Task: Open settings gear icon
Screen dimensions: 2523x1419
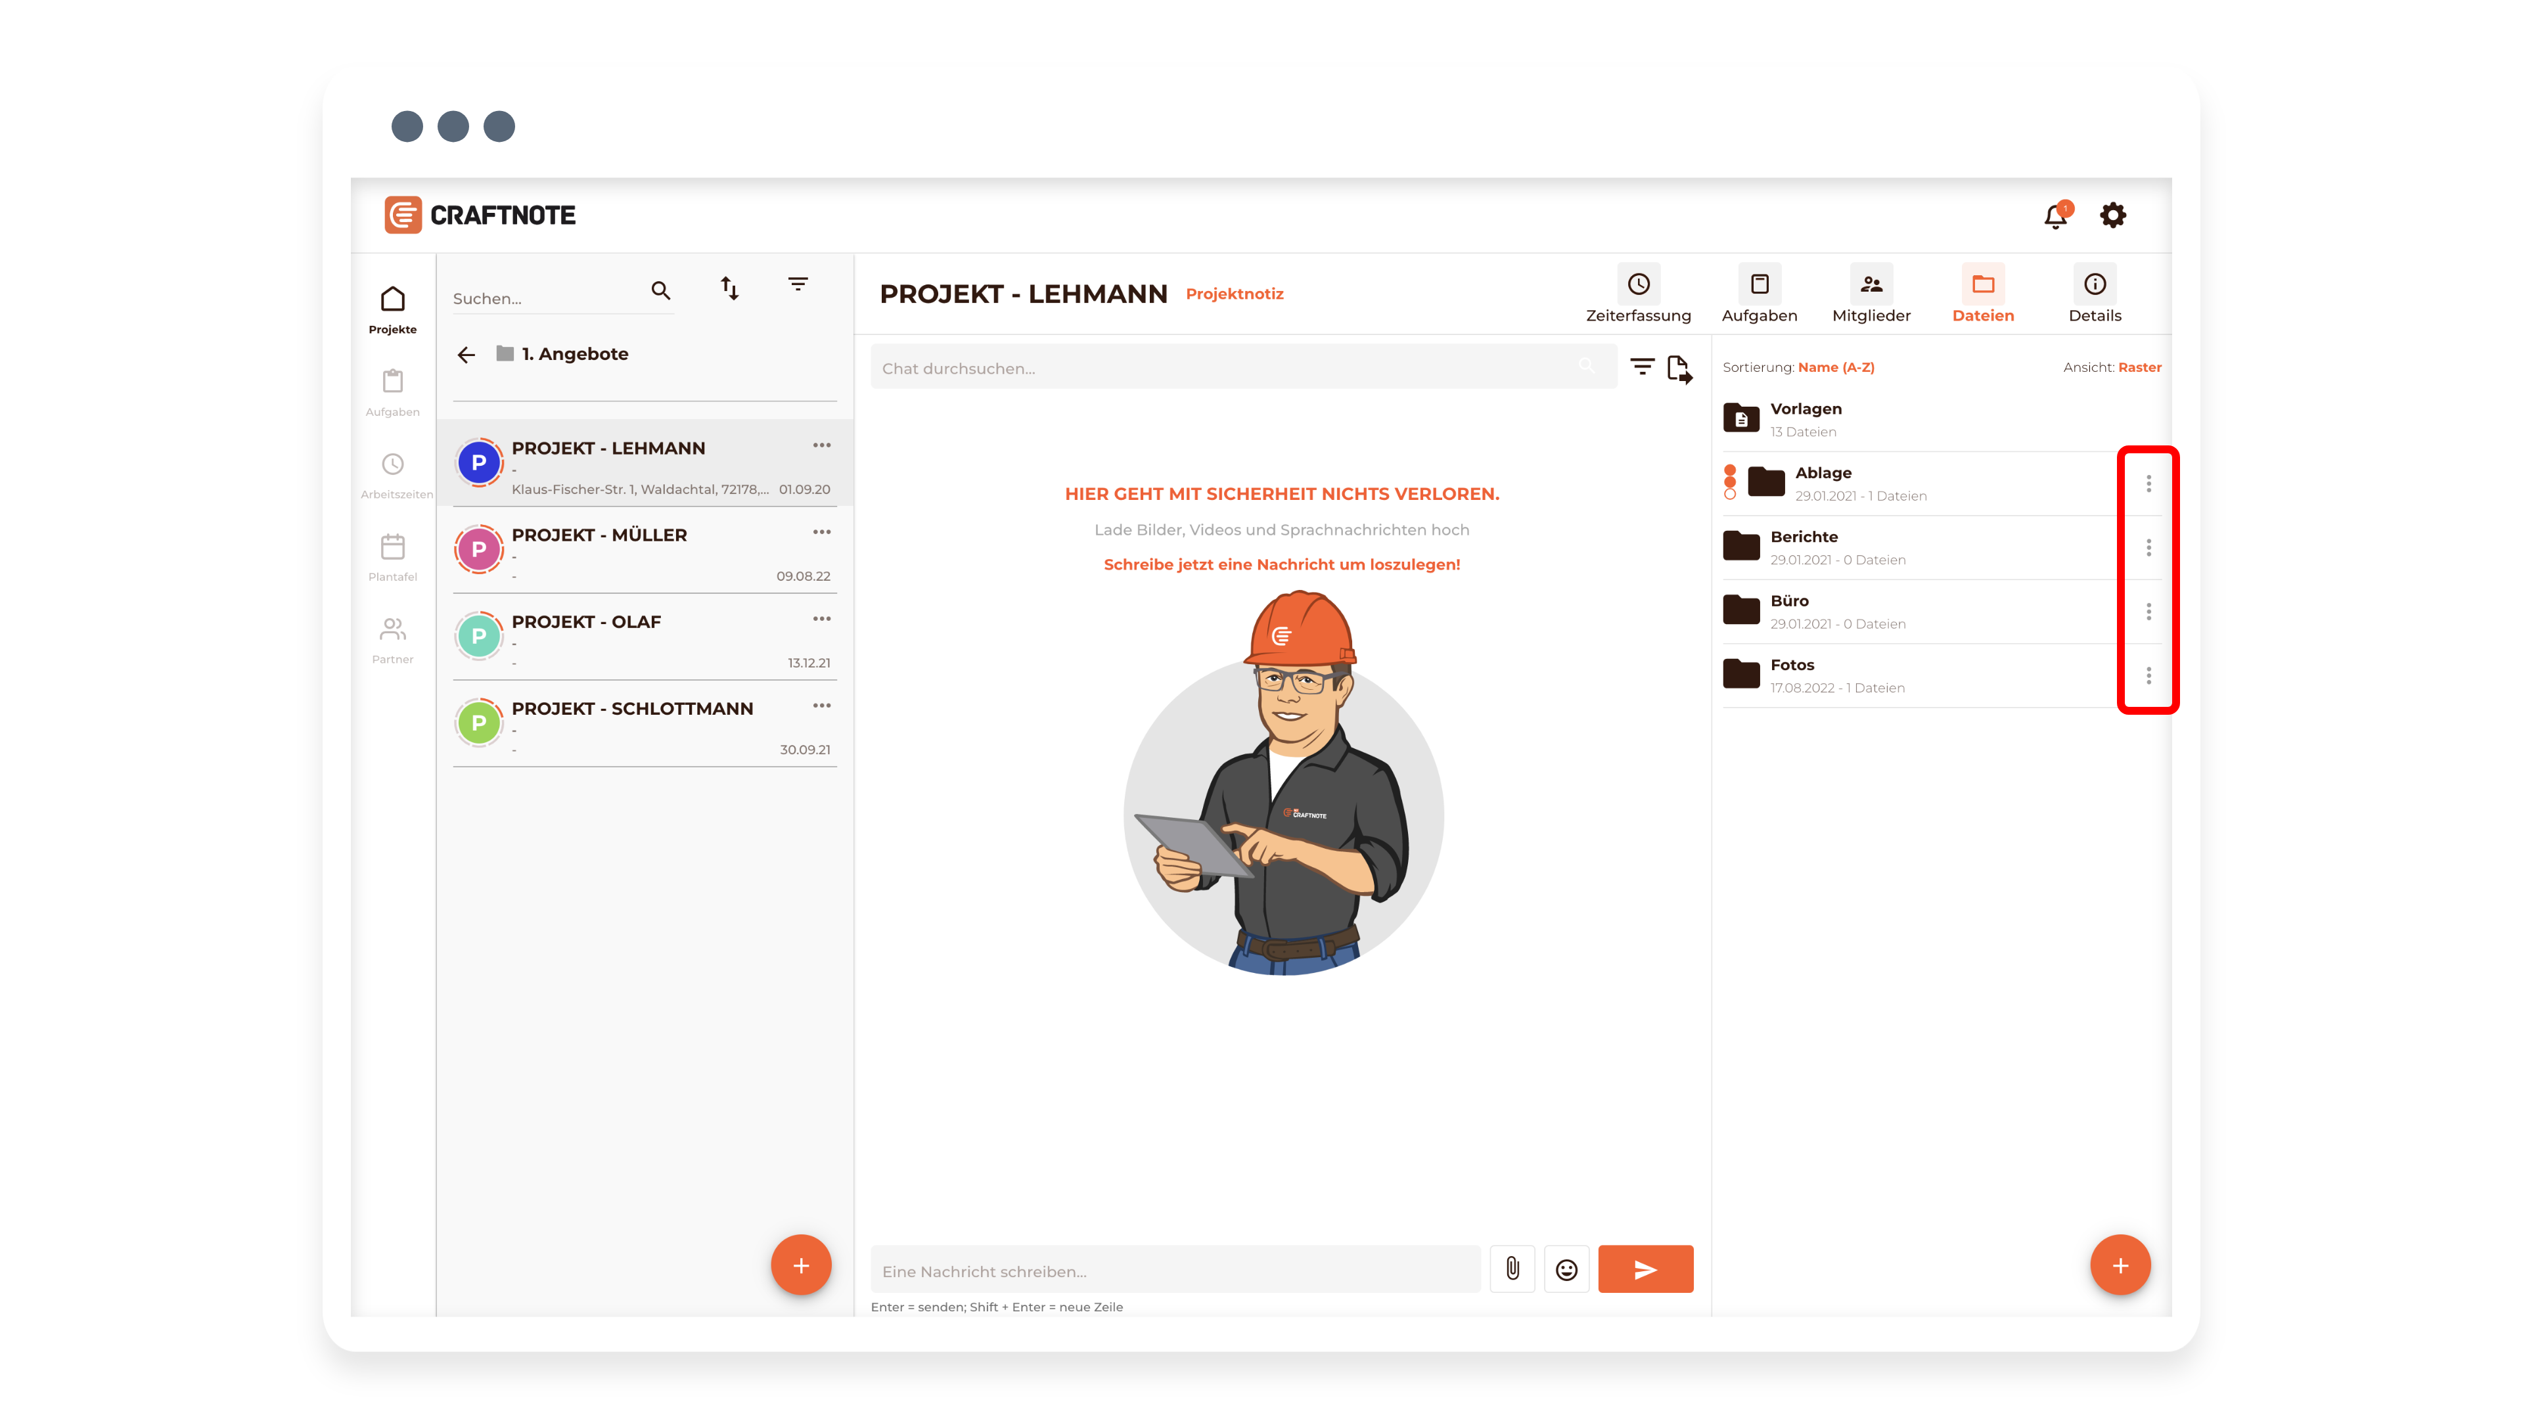Action: (x=2112, y=215)
